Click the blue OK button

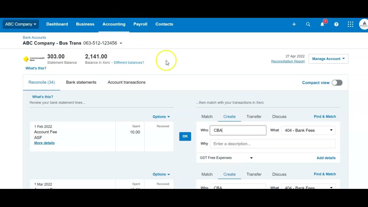click(x=185, y=136)
